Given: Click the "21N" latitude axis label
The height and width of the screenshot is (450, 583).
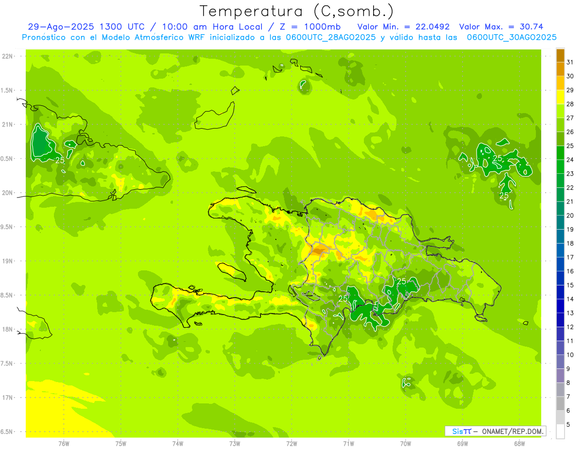Looking at the screenshot, I should click(x=7, y=125).
